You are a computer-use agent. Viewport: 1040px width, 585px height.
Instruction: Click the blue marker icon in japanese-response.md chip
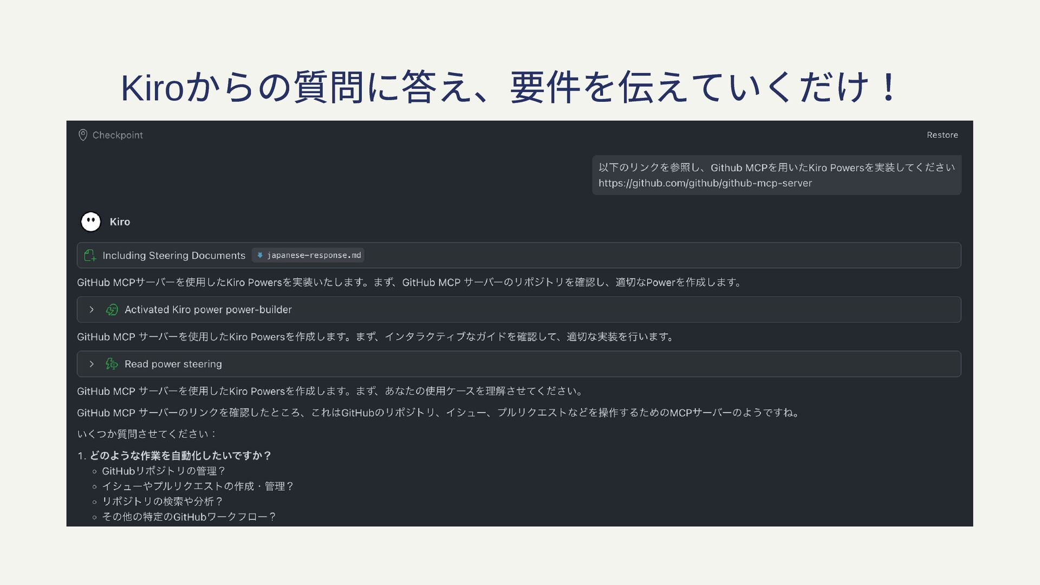tap(260, 255)
